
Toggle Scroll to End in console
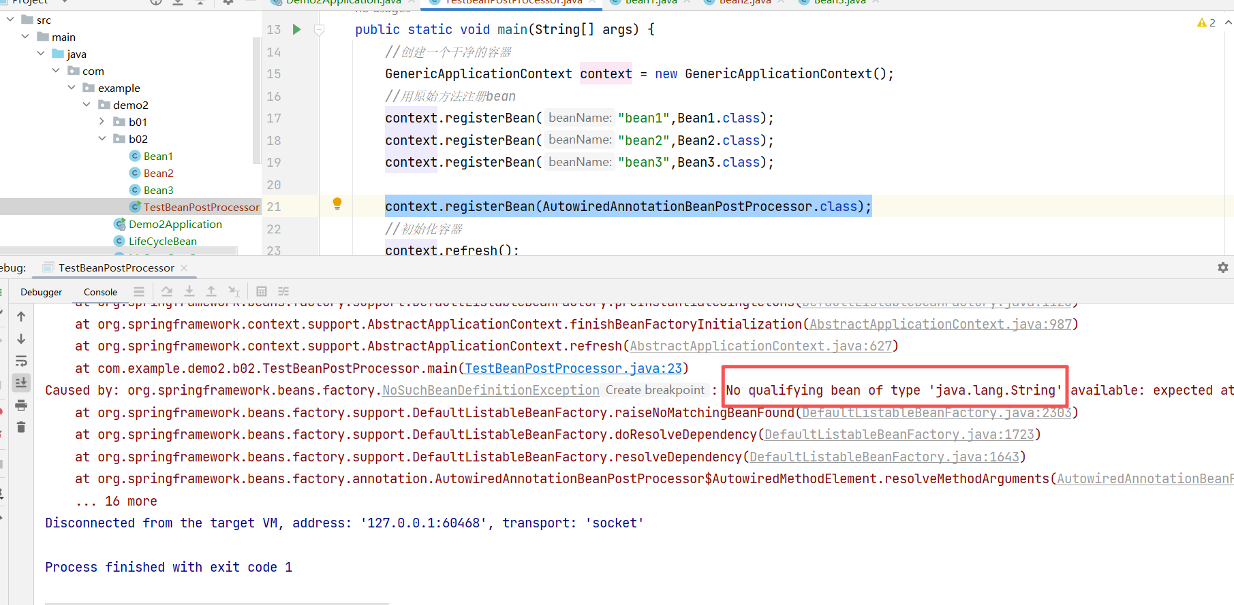tap(21, 382)
